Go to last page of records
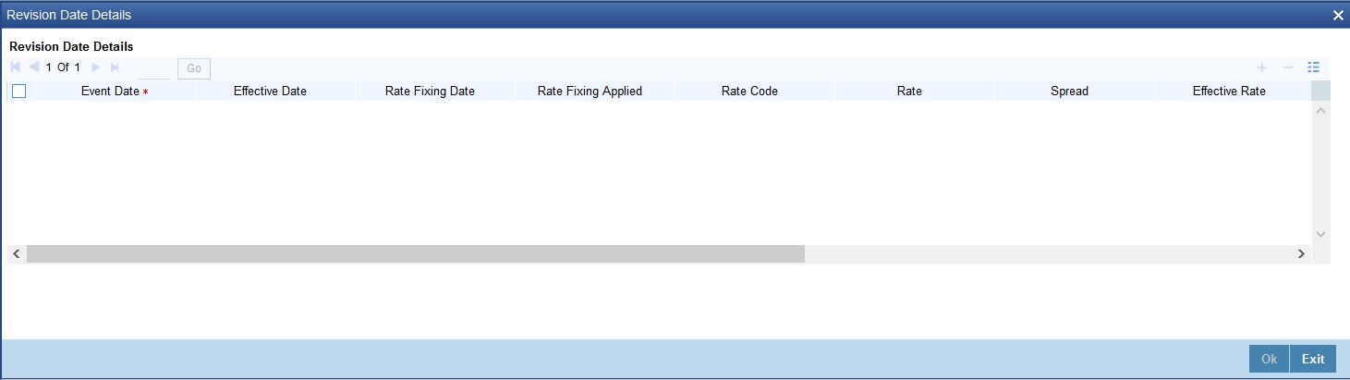The image size is (1350, 380). 115,67
